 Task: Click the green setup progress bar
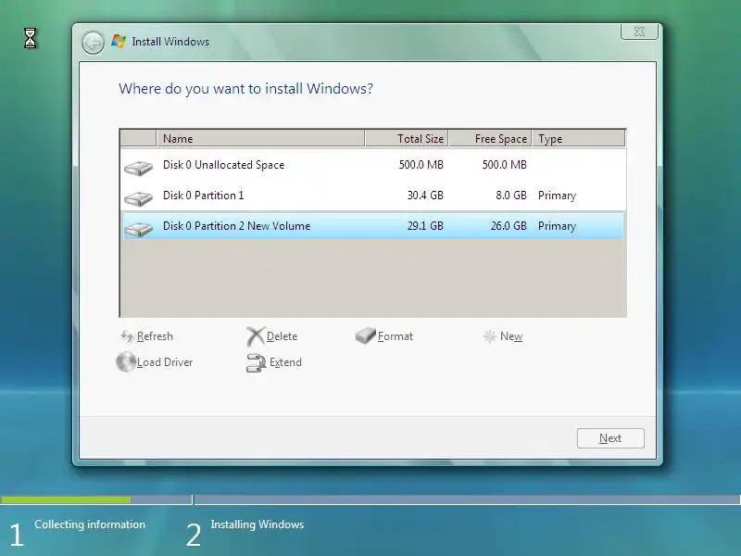(66, 499)
